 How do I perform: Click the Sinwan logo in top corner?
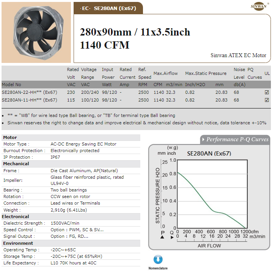[257, 7]
